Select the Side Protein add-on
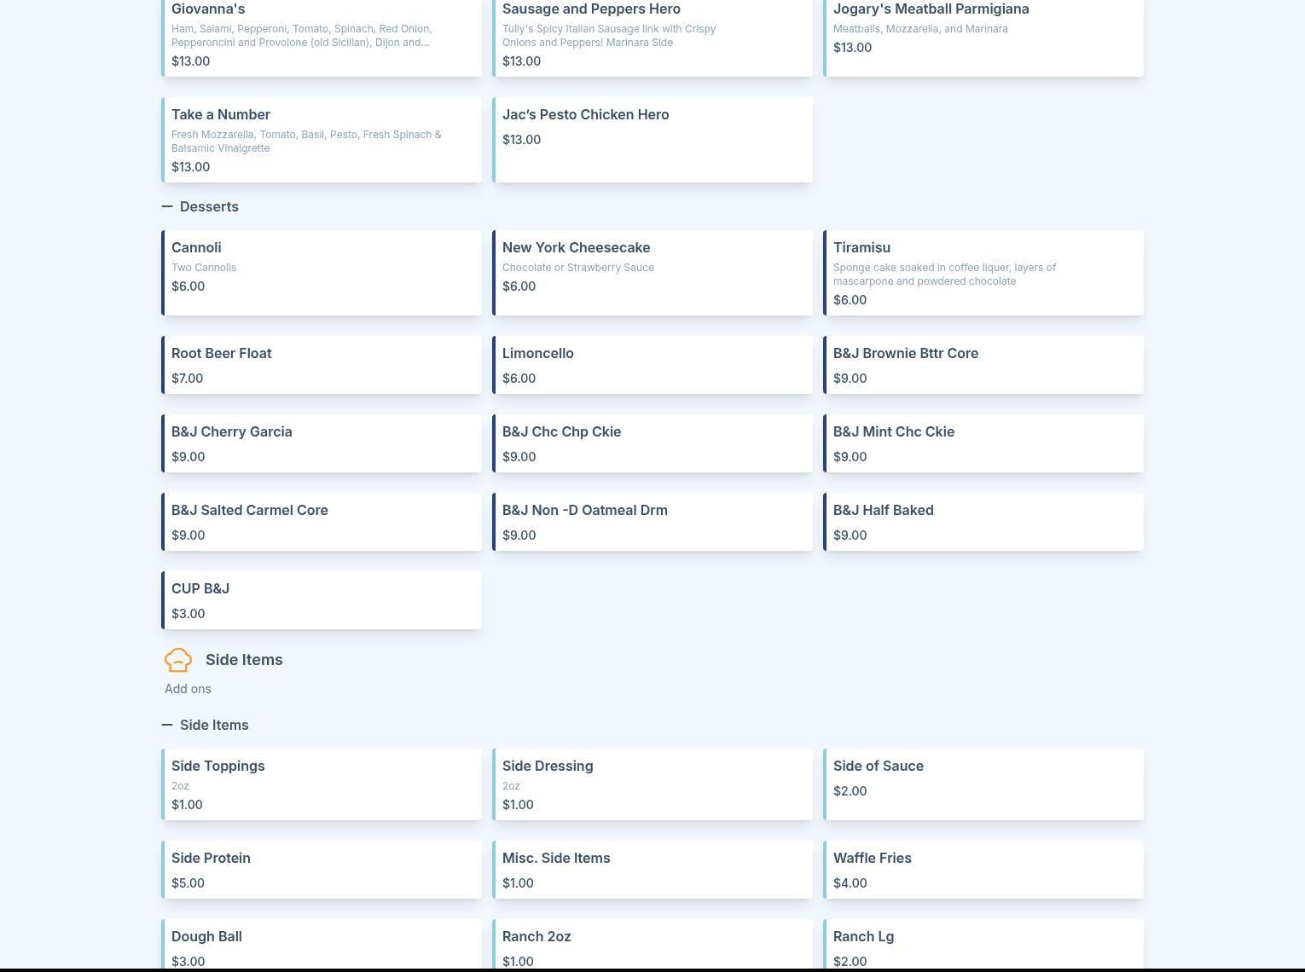1305x972 pixels. coord(322,870)
